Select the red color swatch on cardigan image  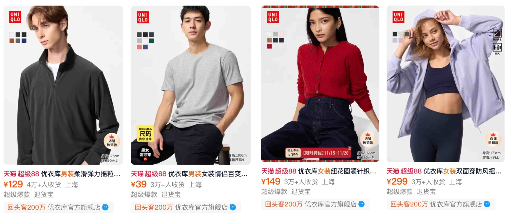pyautogui.click(x=269, y=46)
